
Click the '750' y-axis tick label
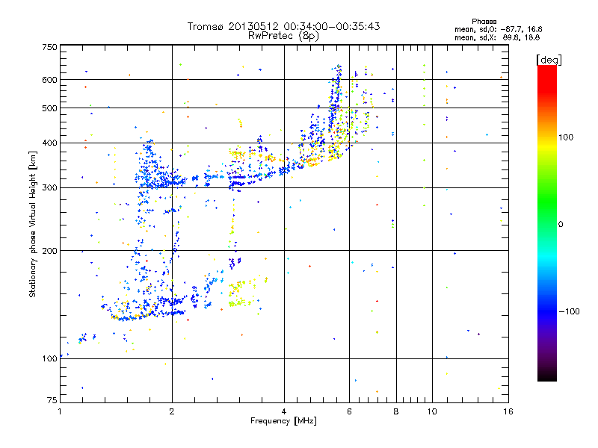coord(49,47)
